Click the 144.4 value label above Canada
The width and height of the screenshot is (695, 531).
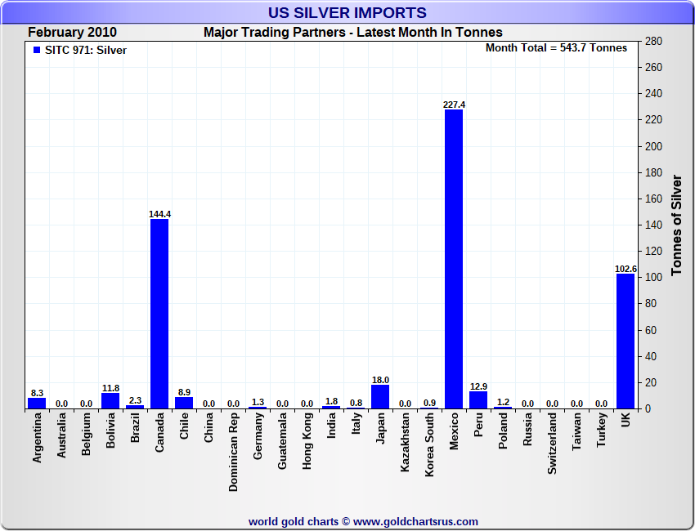click(x=159, y=214)
